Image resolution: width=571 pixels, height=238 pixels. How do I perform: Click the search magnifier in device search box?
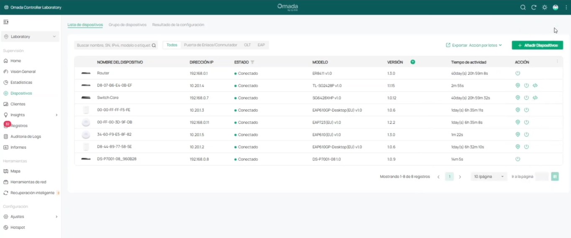coord(154,45)
